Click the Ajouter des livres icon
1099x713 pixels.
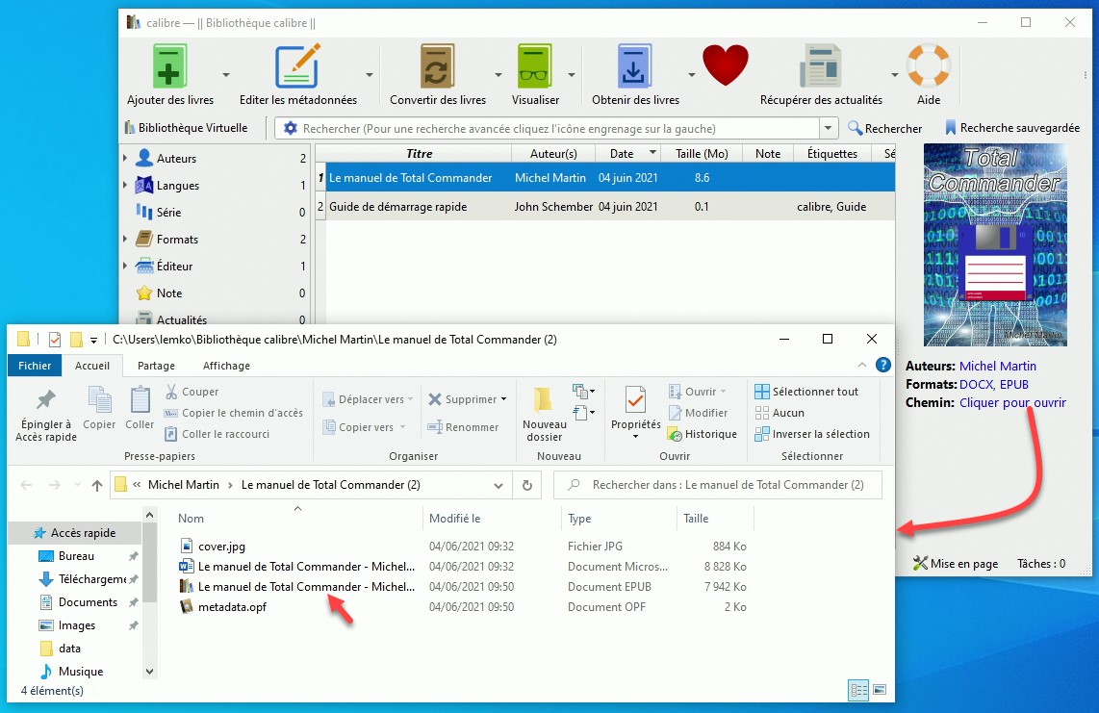169,67
